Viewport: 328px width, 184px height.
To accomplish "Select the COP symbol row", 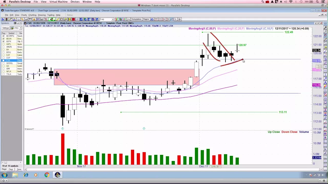I will [x=12, y=58].
